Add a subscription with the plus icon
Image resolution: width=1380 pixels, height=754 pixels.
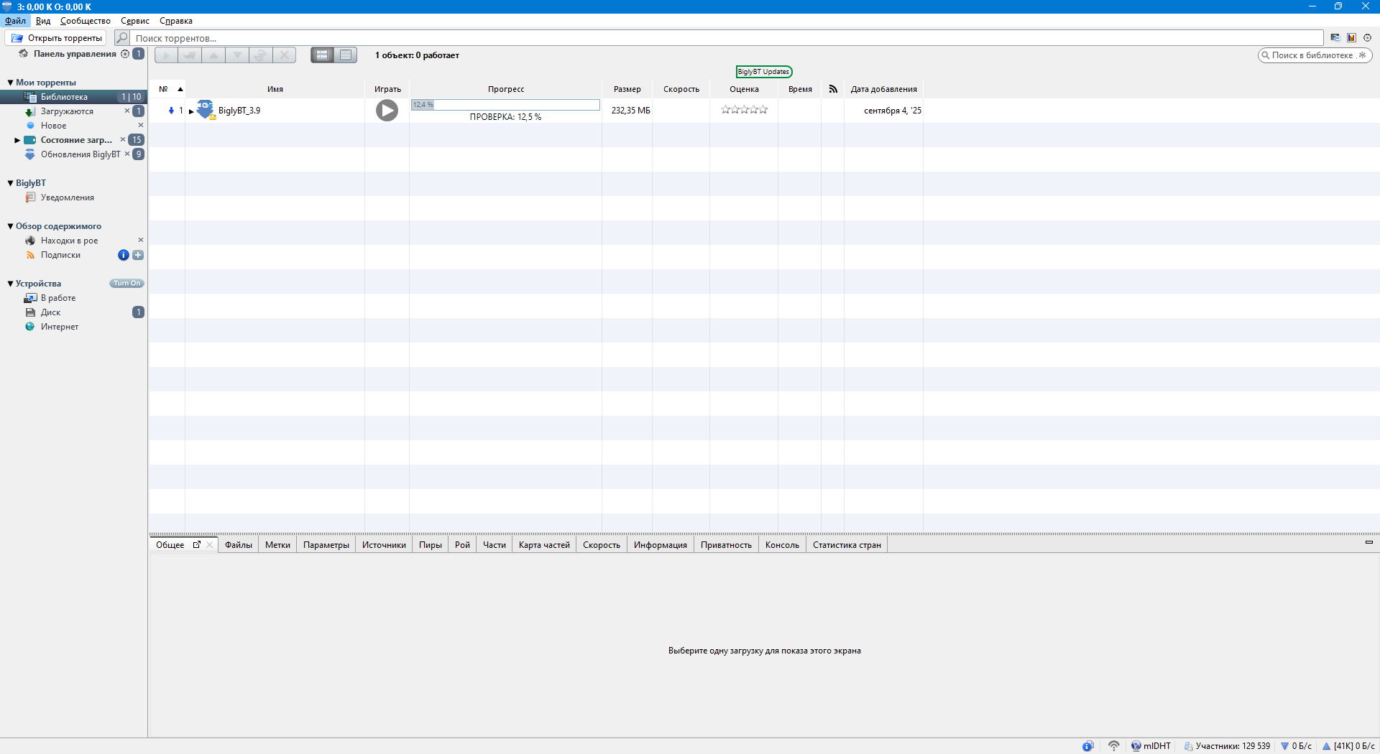pyautogui.click(x=138, y=255)
